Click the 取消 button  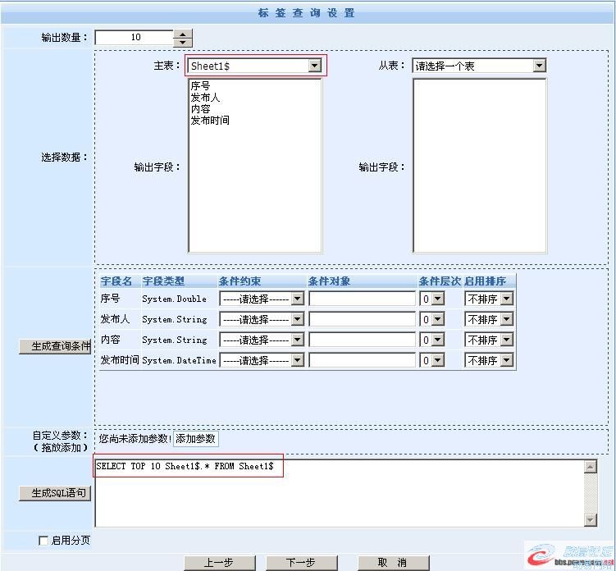[392, 563]
